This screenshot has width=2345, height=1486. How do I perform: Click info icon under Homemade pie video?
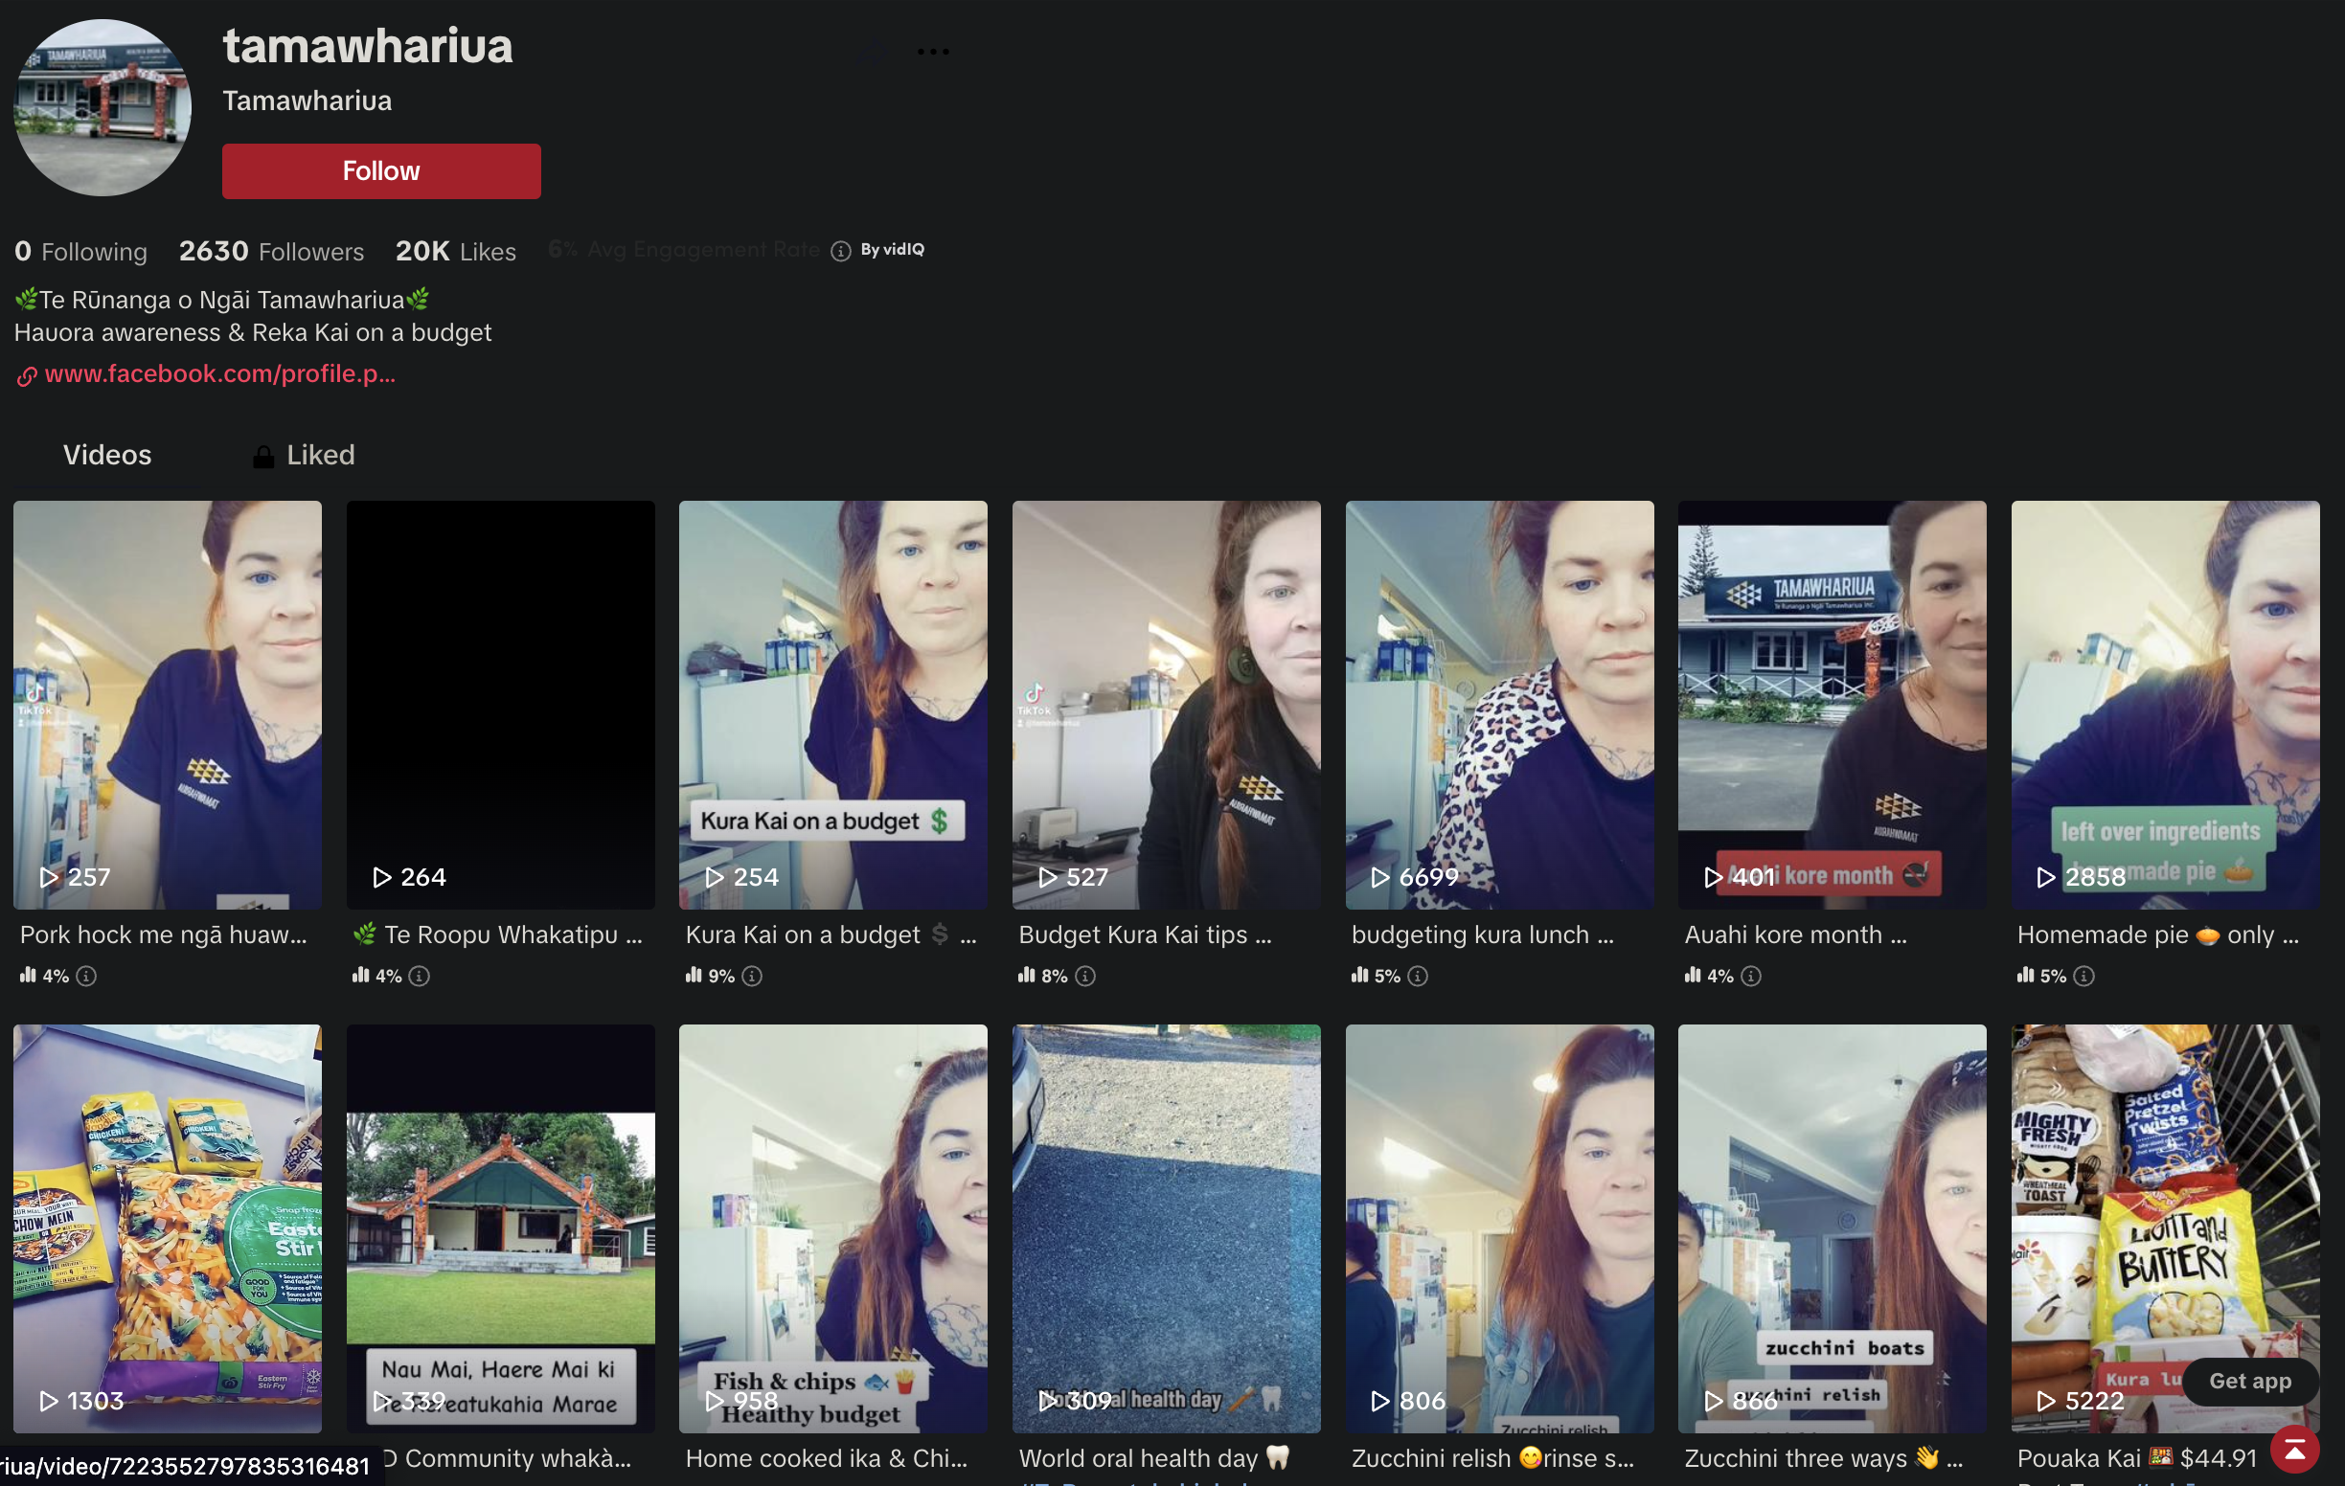point(2083,975)
